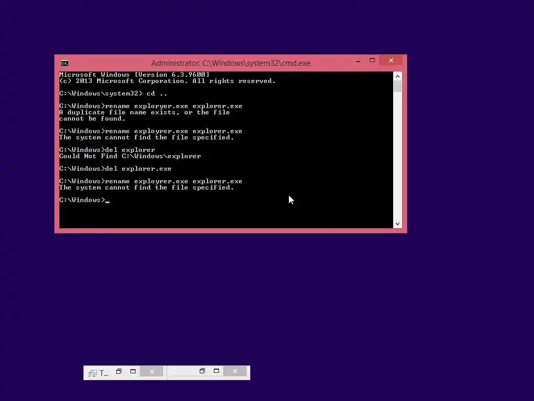Image resolution: width=534 pixels, height=401 pixels.
Task: Minimize the Administrator cmd.exe window
Action: (x=358, y=61)
